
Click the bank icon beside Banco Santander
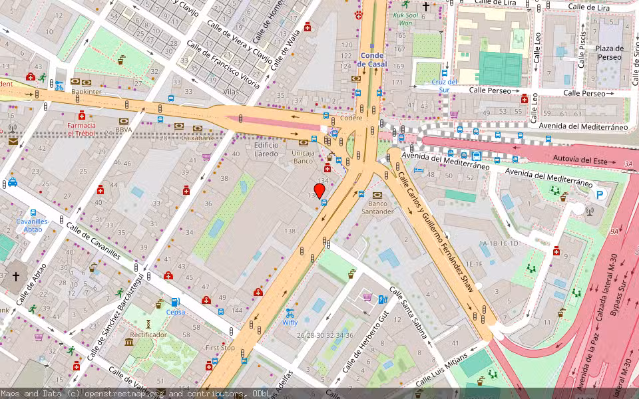377,194
